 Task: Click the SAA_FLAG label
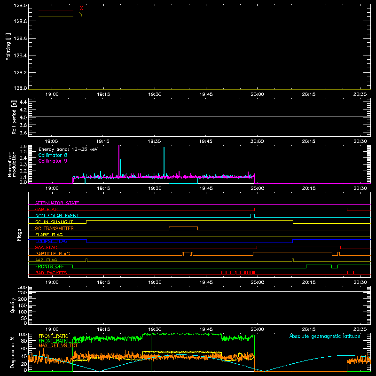click(46, 247)
